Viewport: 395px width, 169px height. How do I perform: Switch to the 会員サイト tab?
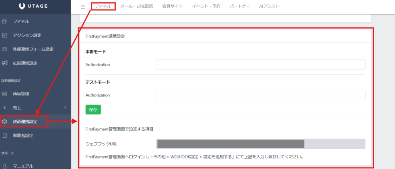click(172, 7)
